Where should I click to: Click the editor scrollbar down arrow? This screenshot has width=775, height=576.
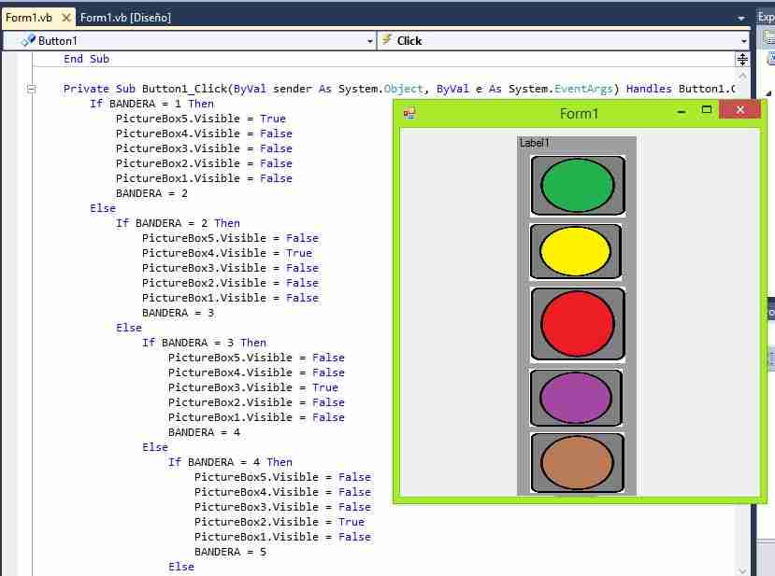point(742,570)
